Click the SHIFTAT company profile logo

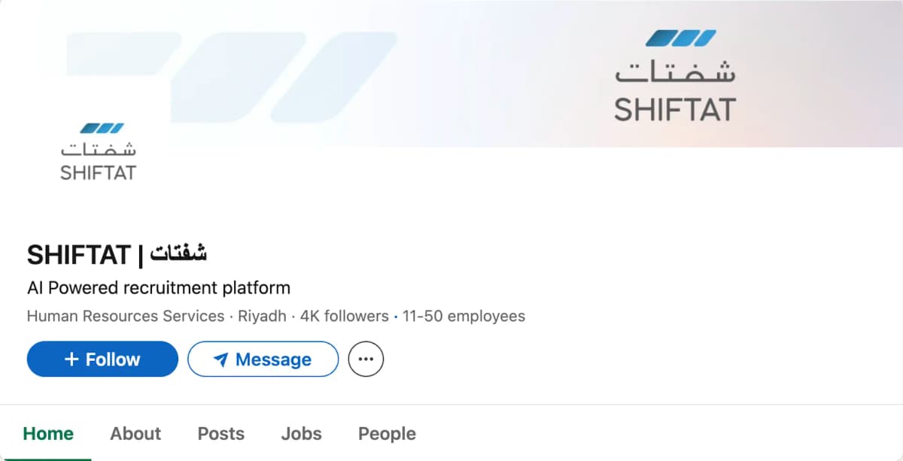pos(99,152)
